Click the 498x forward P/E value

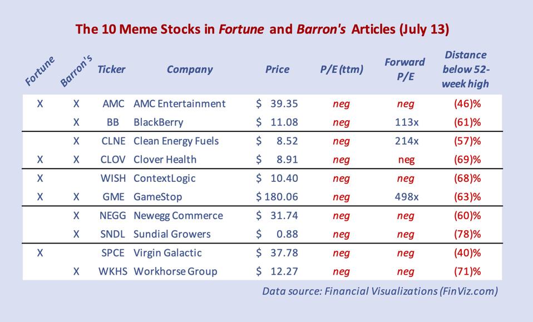point(405,197)
